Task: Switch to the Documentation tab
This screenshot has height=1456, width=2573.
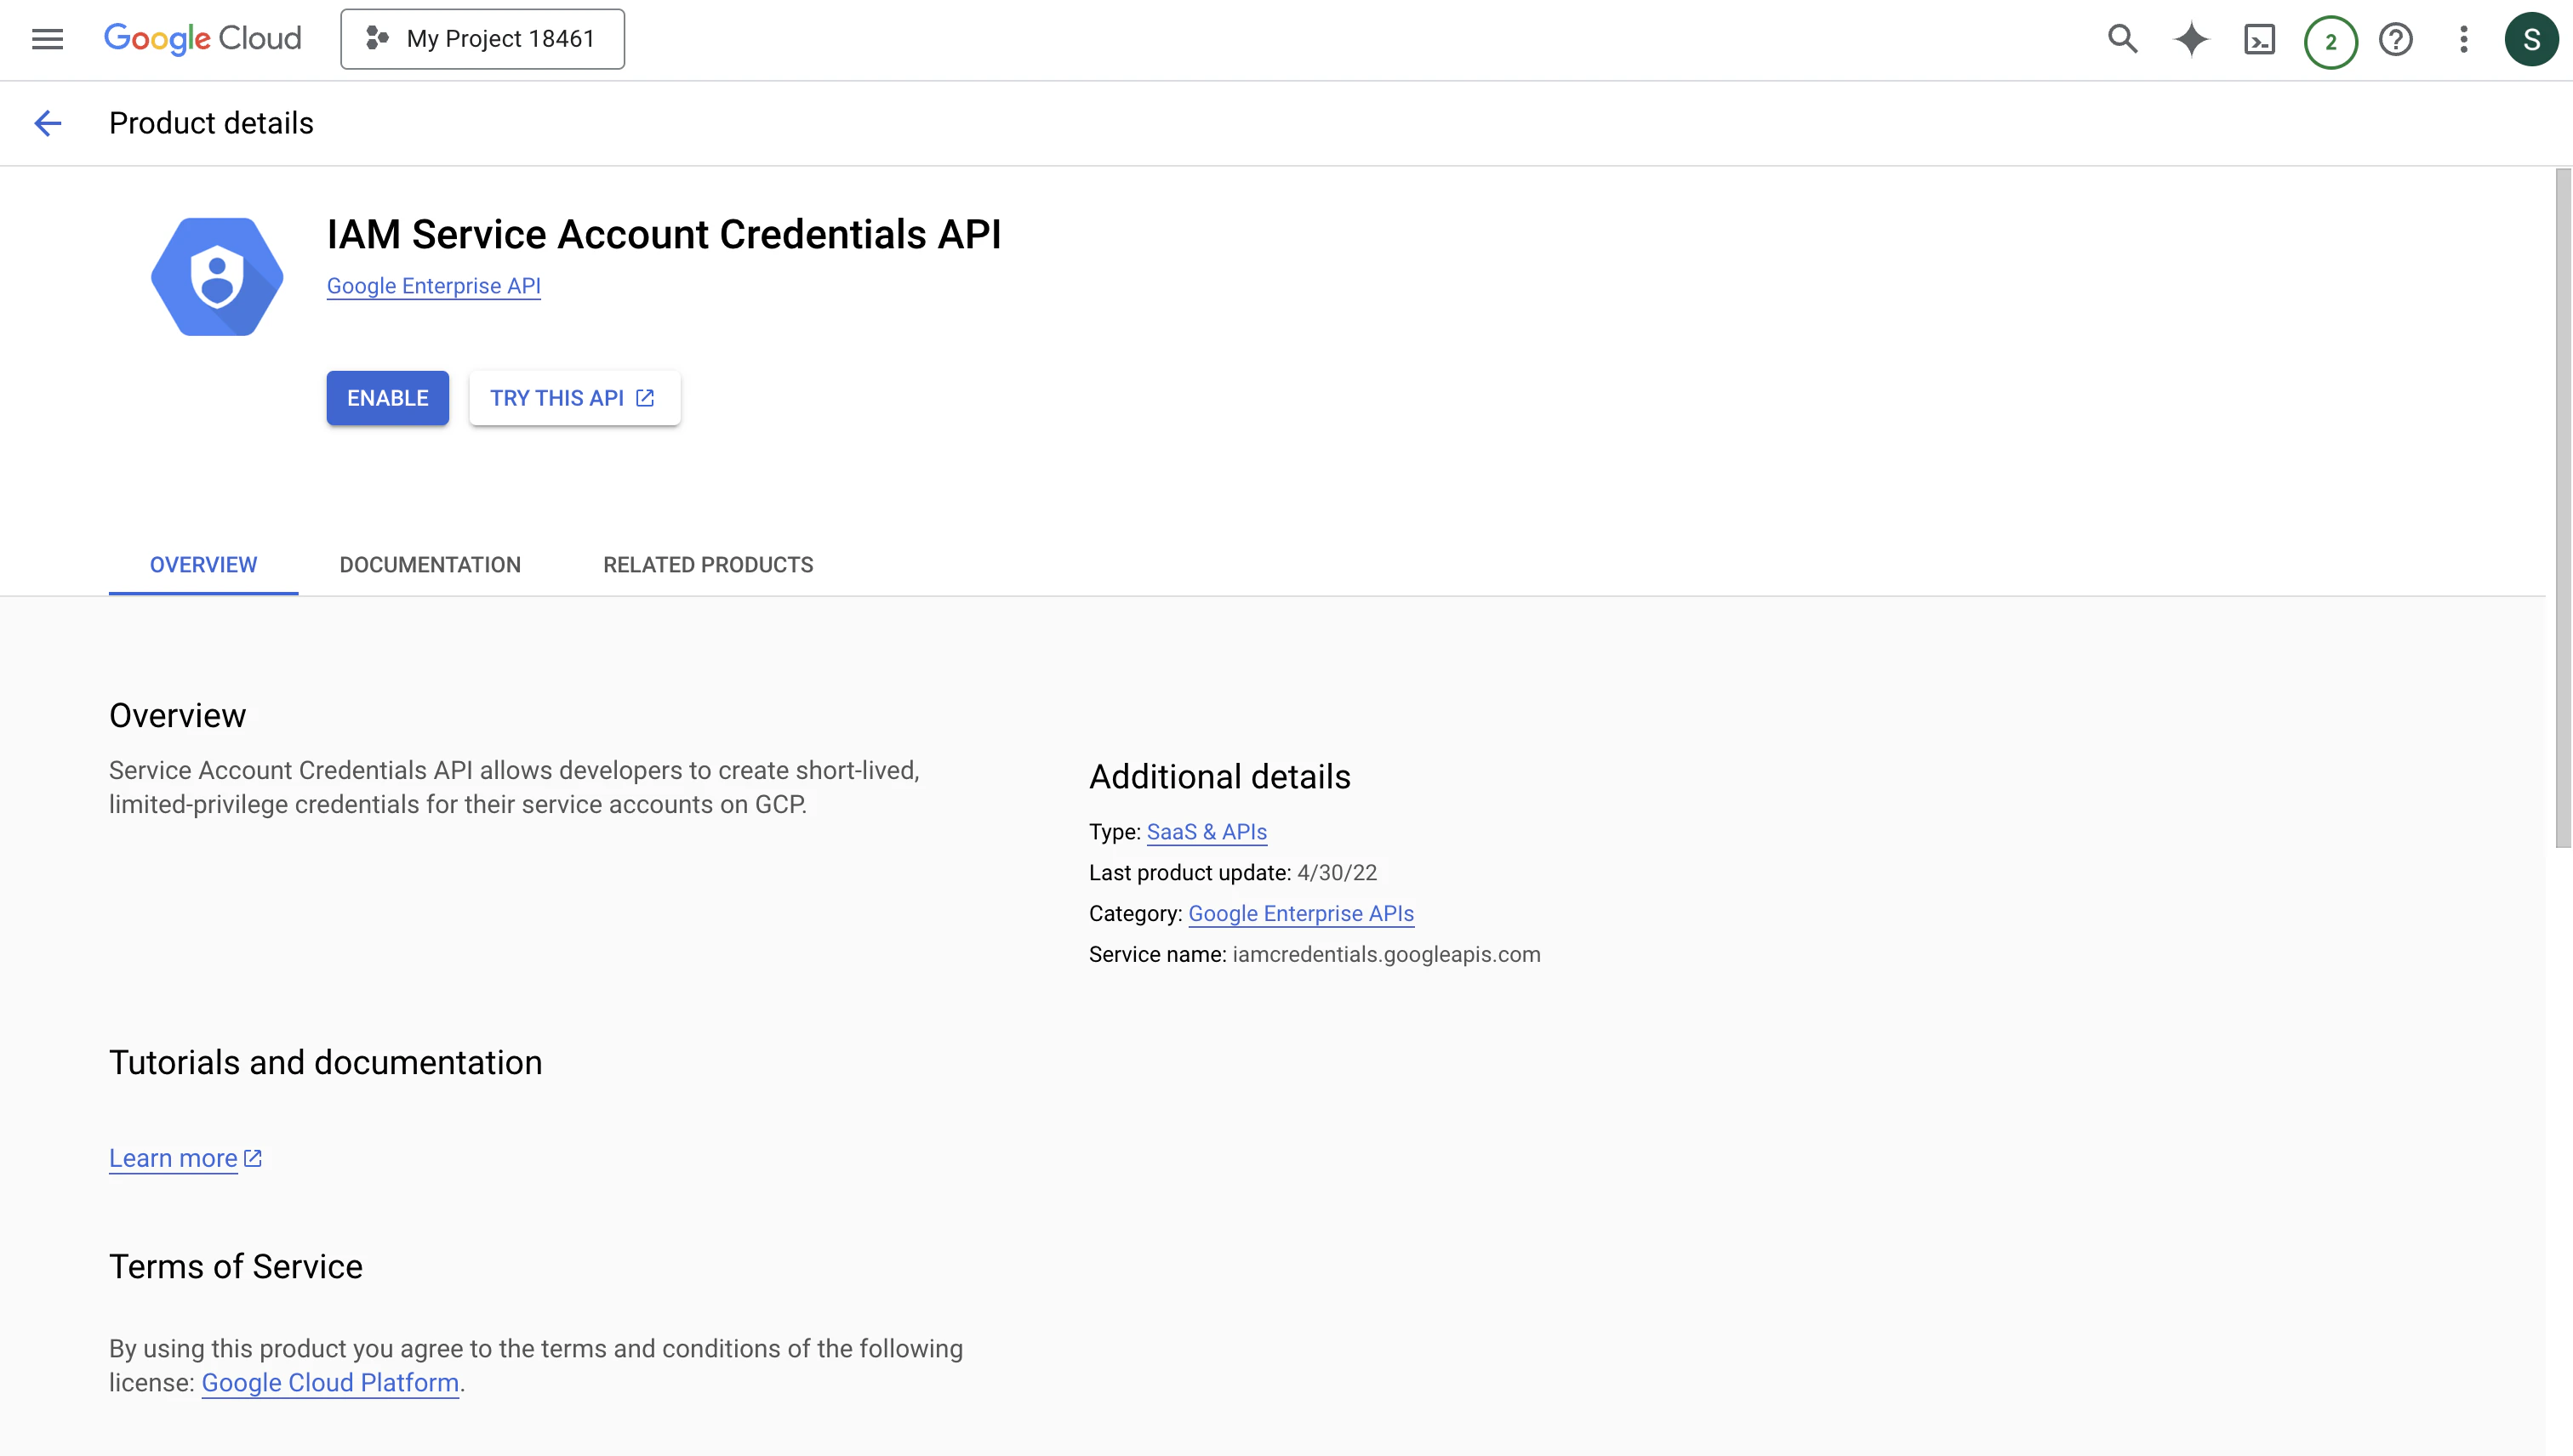Action: click(431, 565)
